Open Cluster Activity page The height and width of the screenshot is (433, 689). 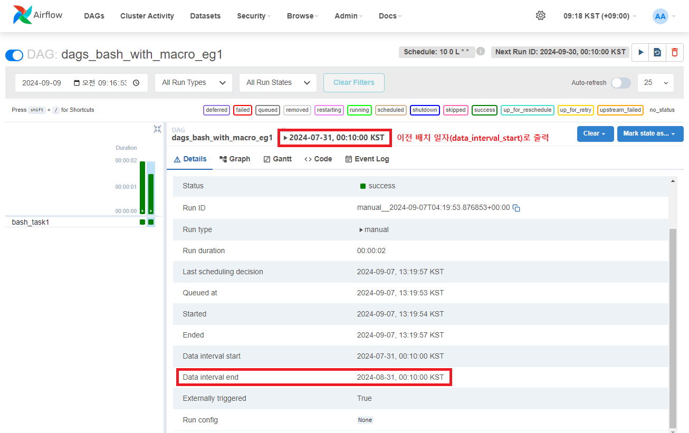click(x=147, y=16)
